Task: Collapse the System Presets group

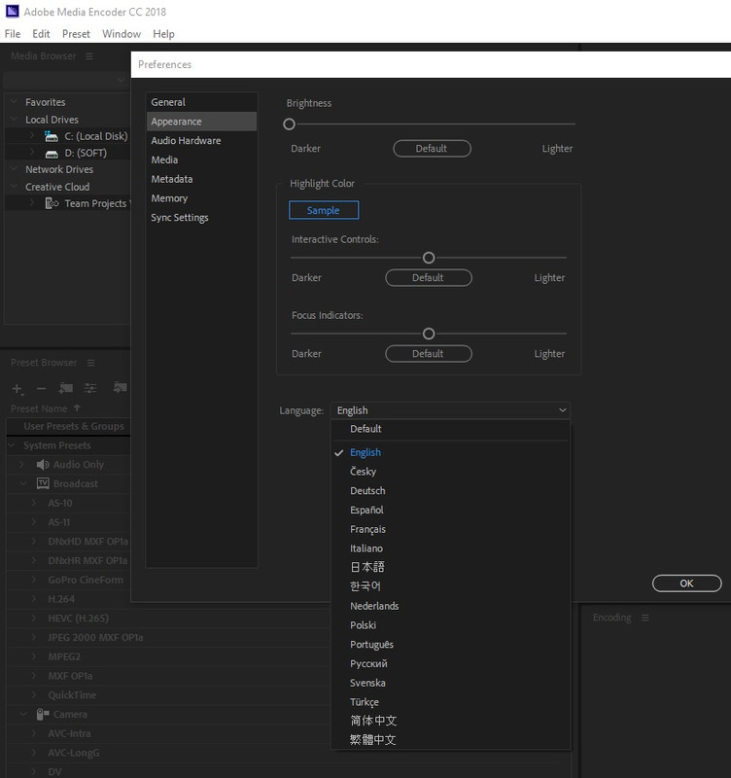Action: pos(13,445)
